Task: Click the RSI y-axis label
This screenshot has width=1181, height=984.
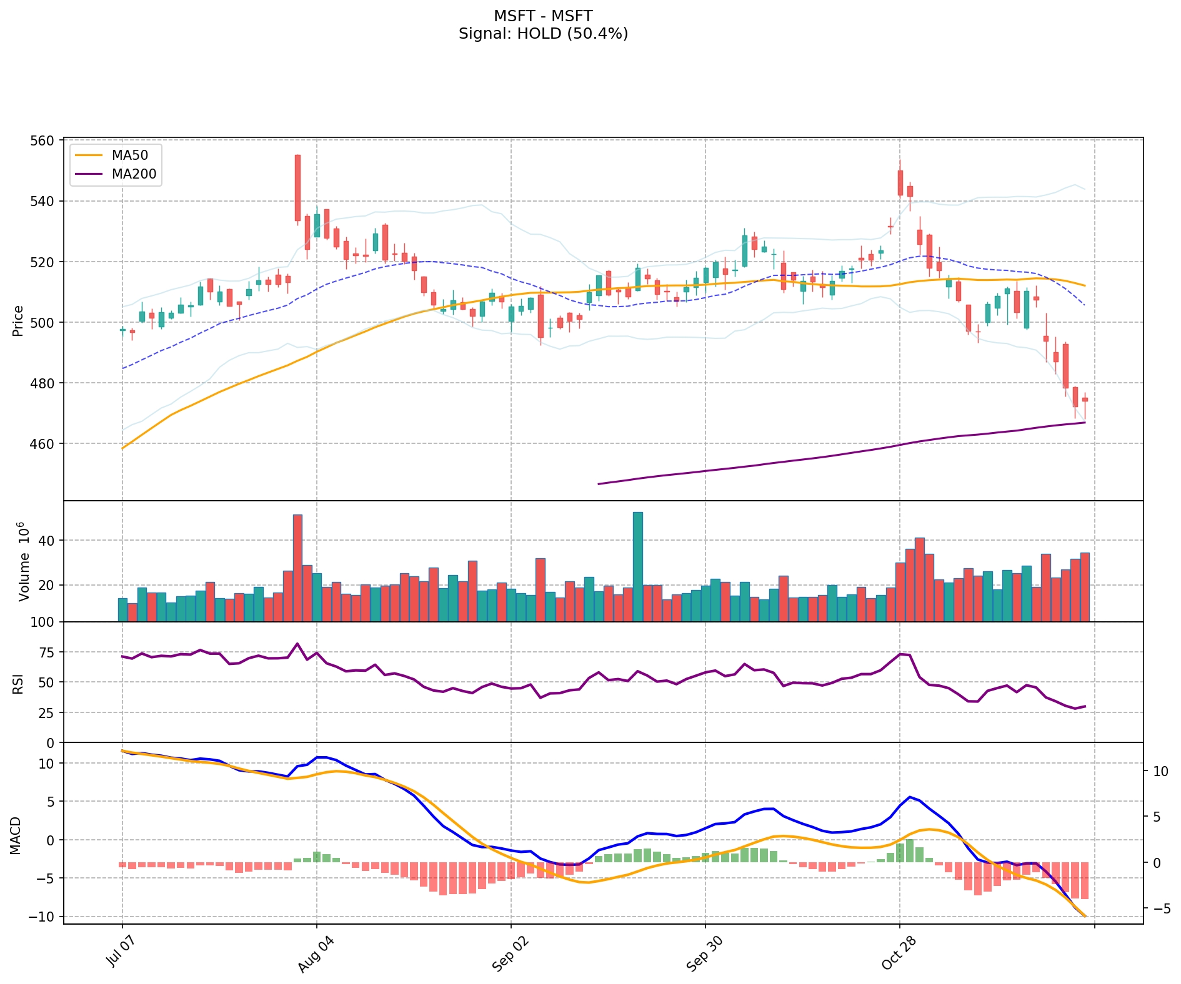Action: coord(18,683)
